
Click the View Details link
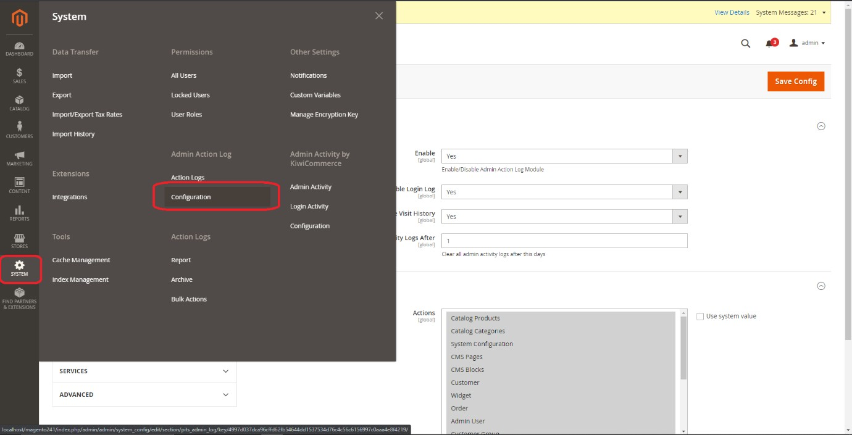pos(732,12)
